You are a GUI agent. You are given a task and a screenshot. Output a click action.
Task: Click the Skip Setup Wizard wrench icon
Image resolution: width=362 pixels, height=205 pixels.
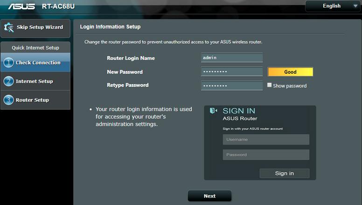point(9,28)
